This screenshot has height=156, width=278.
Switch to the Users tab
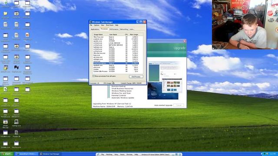pyautogui.click(x=131, y=29)
